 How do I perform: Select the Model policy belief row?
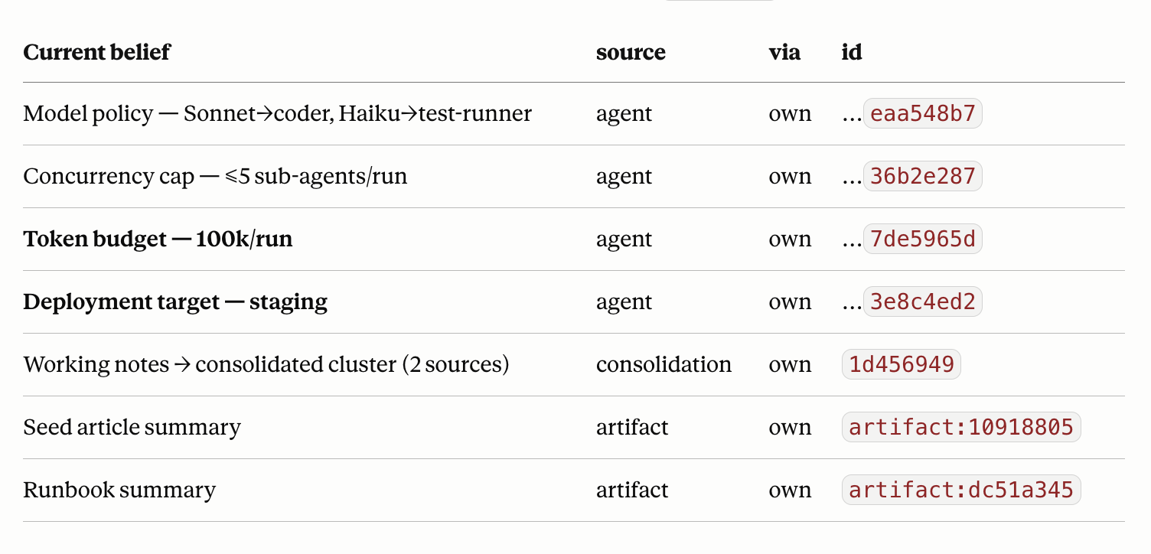[574, 114]
